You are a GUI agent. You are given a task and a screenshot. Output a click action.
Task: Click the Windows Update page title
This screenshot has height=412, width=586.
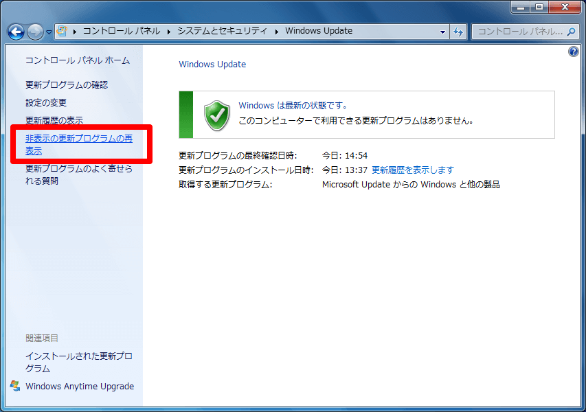click(212, 65)
